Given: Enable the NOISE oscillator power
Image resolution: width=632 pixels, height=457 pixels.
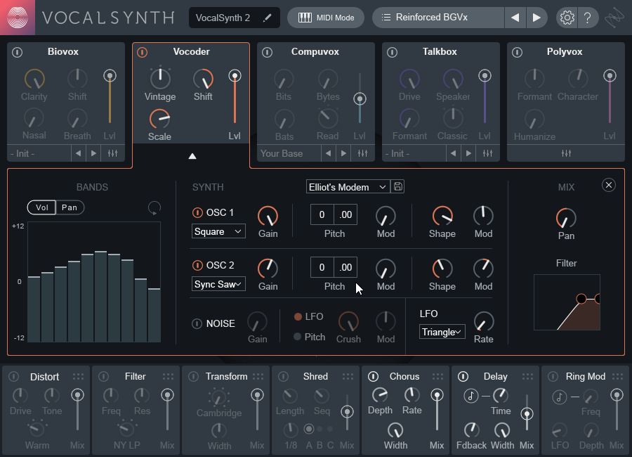Looking at the screenshot, I should (x=197, y=324).
